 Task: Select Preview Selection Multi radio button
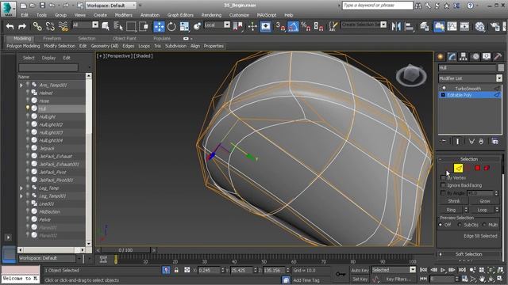click(484, 225)
